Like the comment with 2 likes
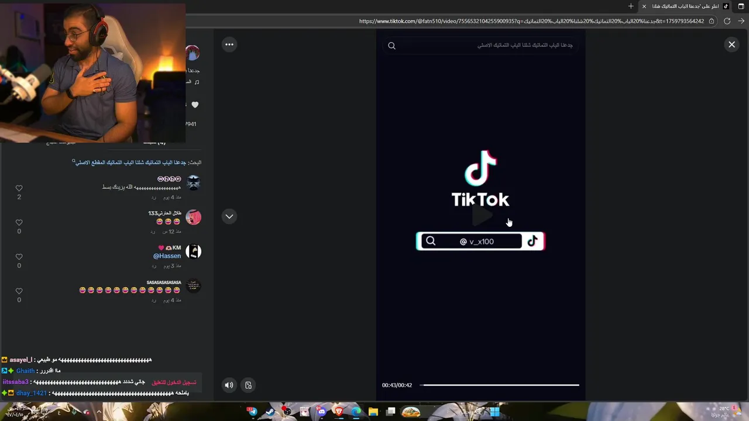Image resolution: width=749 pixels, height=421 pixels. coord(19,188)
